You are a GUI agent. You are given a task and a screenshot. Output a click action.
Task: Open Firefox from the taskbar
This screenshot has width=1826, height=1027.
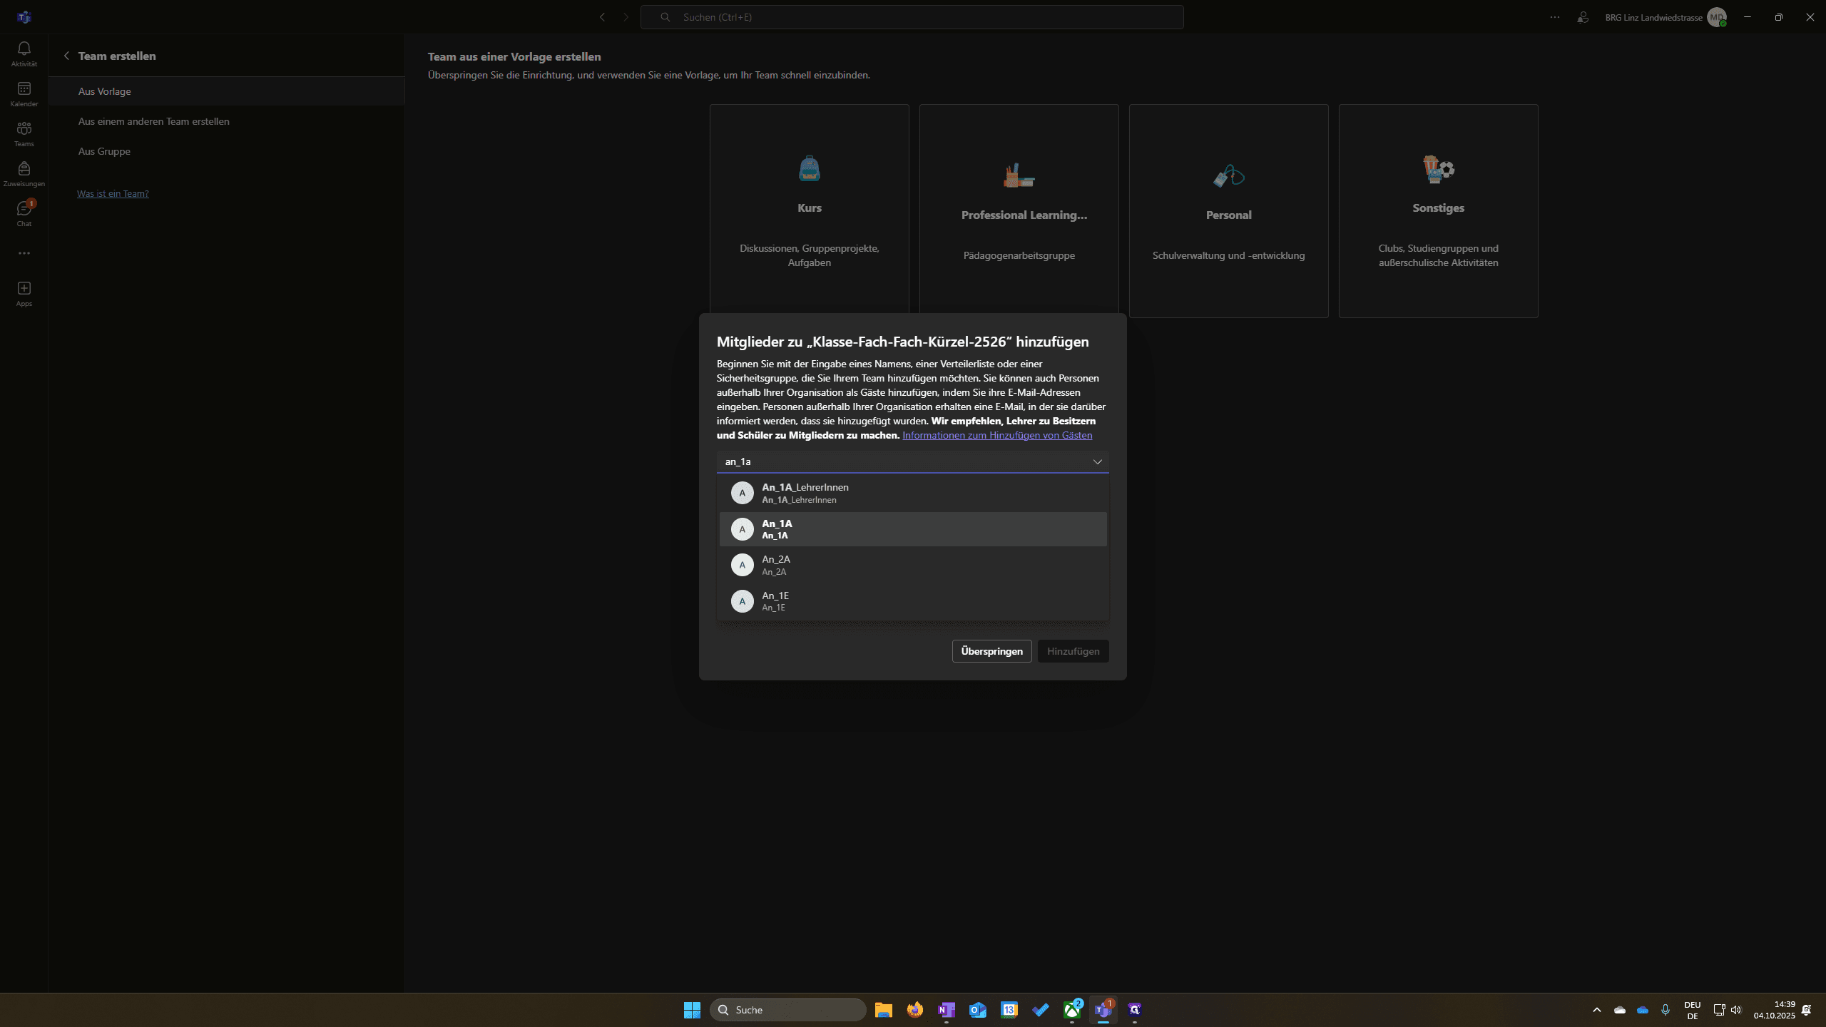pyautogui.click(x=915, y=1009)
